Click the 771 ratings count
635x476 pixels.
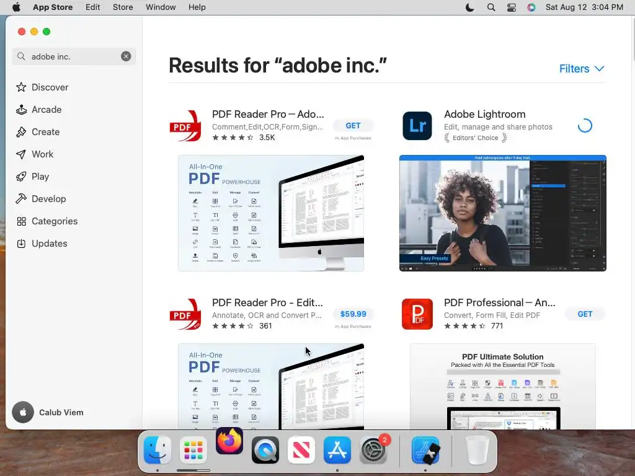point(497,326)
